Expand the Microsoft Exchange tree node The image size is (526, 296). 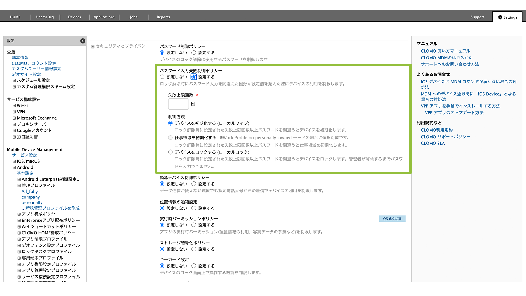[14, 118]
